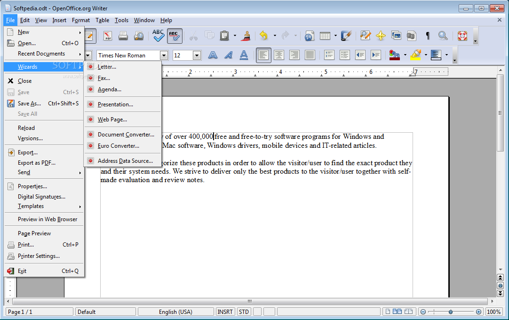Expand the New submenu in File menu

[x=44, y=32]
